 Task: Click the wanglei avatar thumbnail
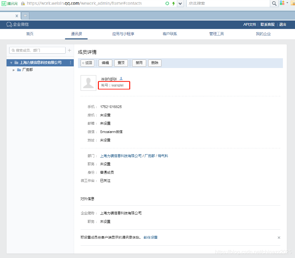click(88, 83)
